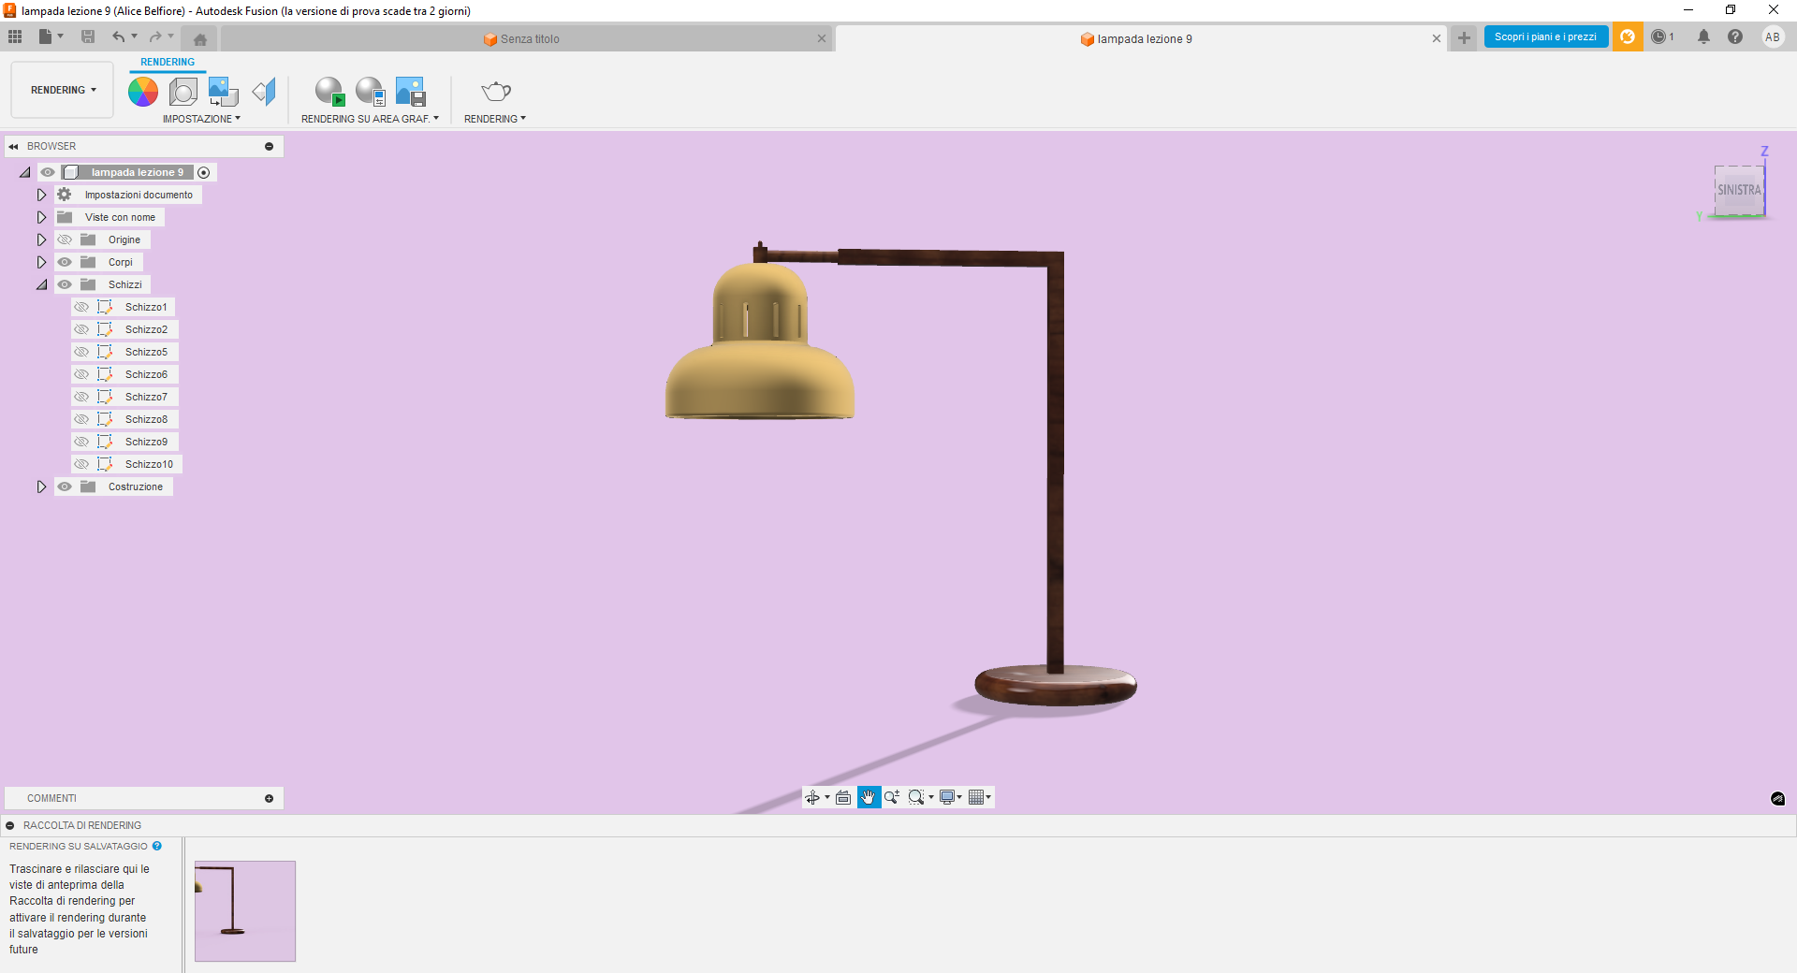
Task: Hide the Corpi folder visibility
Action: click(x=65, y=262)
